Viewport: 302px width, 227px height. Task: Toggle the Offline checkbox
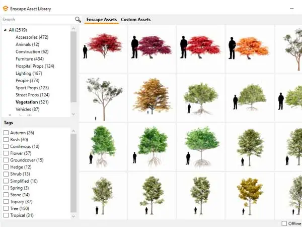[284, 223]
